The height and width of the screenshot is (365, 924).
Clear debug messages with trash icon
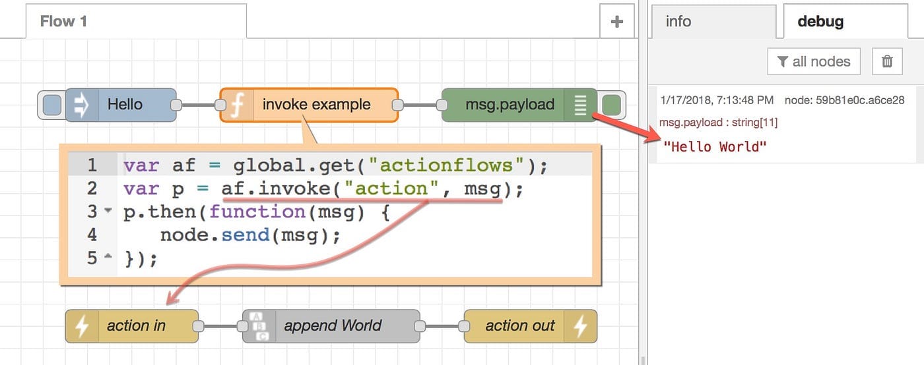point(887,61)
